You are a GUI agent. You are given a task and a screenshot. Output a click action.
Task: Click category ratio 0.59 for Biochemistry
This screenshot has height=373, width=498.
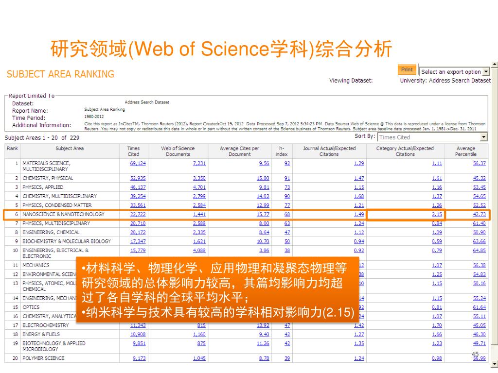pyautogui.click(x=437, y=241)
